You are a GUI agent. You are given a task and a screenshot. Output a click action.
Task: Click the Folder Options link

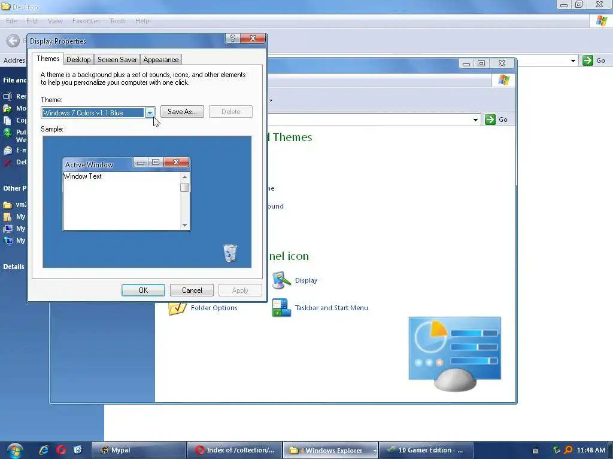coord(214,308)
